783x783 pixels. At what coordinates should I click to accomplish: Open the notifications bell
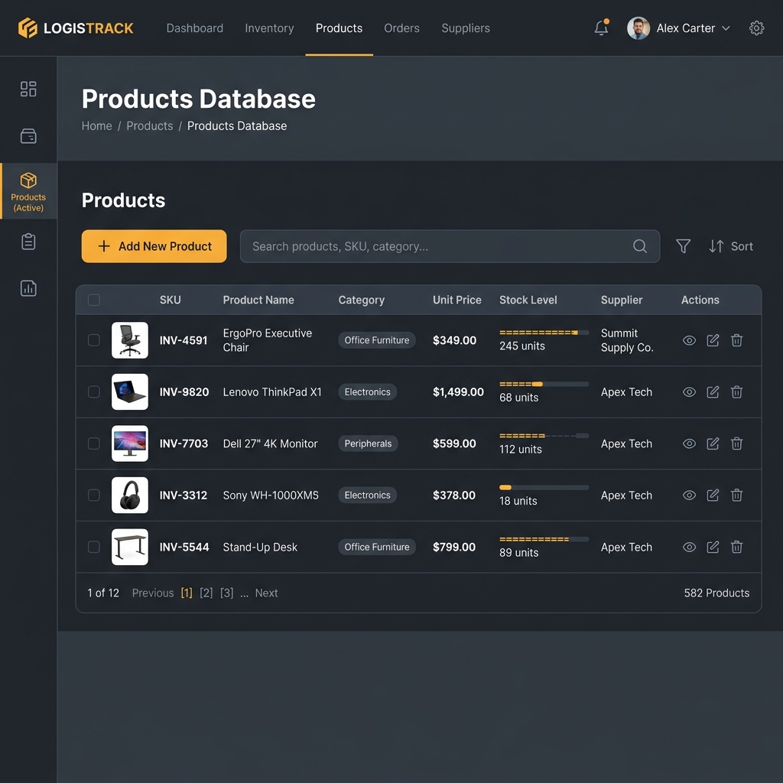(601, 28)
